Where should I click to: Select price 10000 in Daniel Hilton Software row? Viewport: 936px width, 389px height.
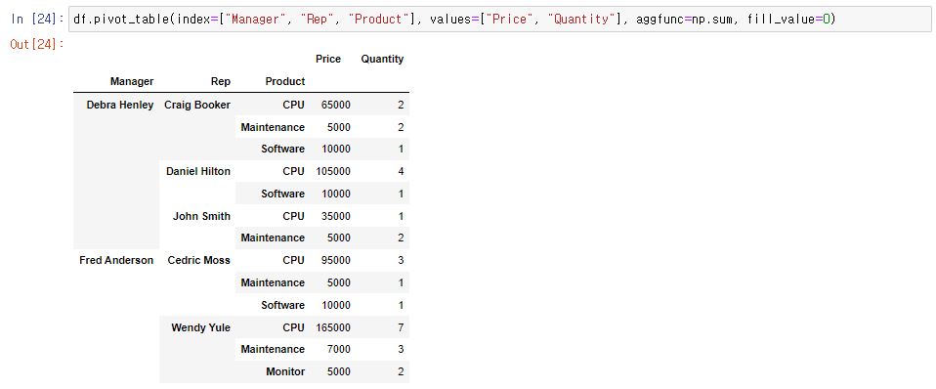pos(335,194)
